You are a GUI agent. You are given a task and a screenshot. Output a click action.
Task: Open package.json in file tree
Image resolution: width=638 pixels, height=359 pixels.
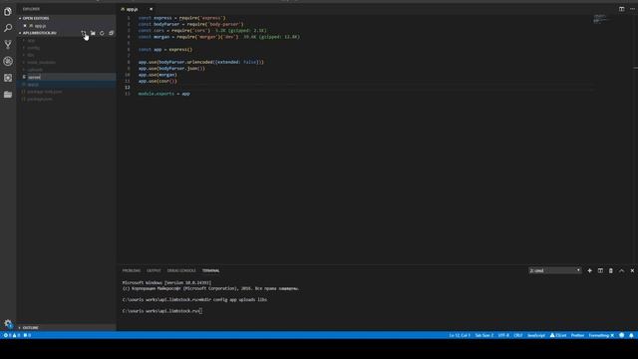(39, 99)
